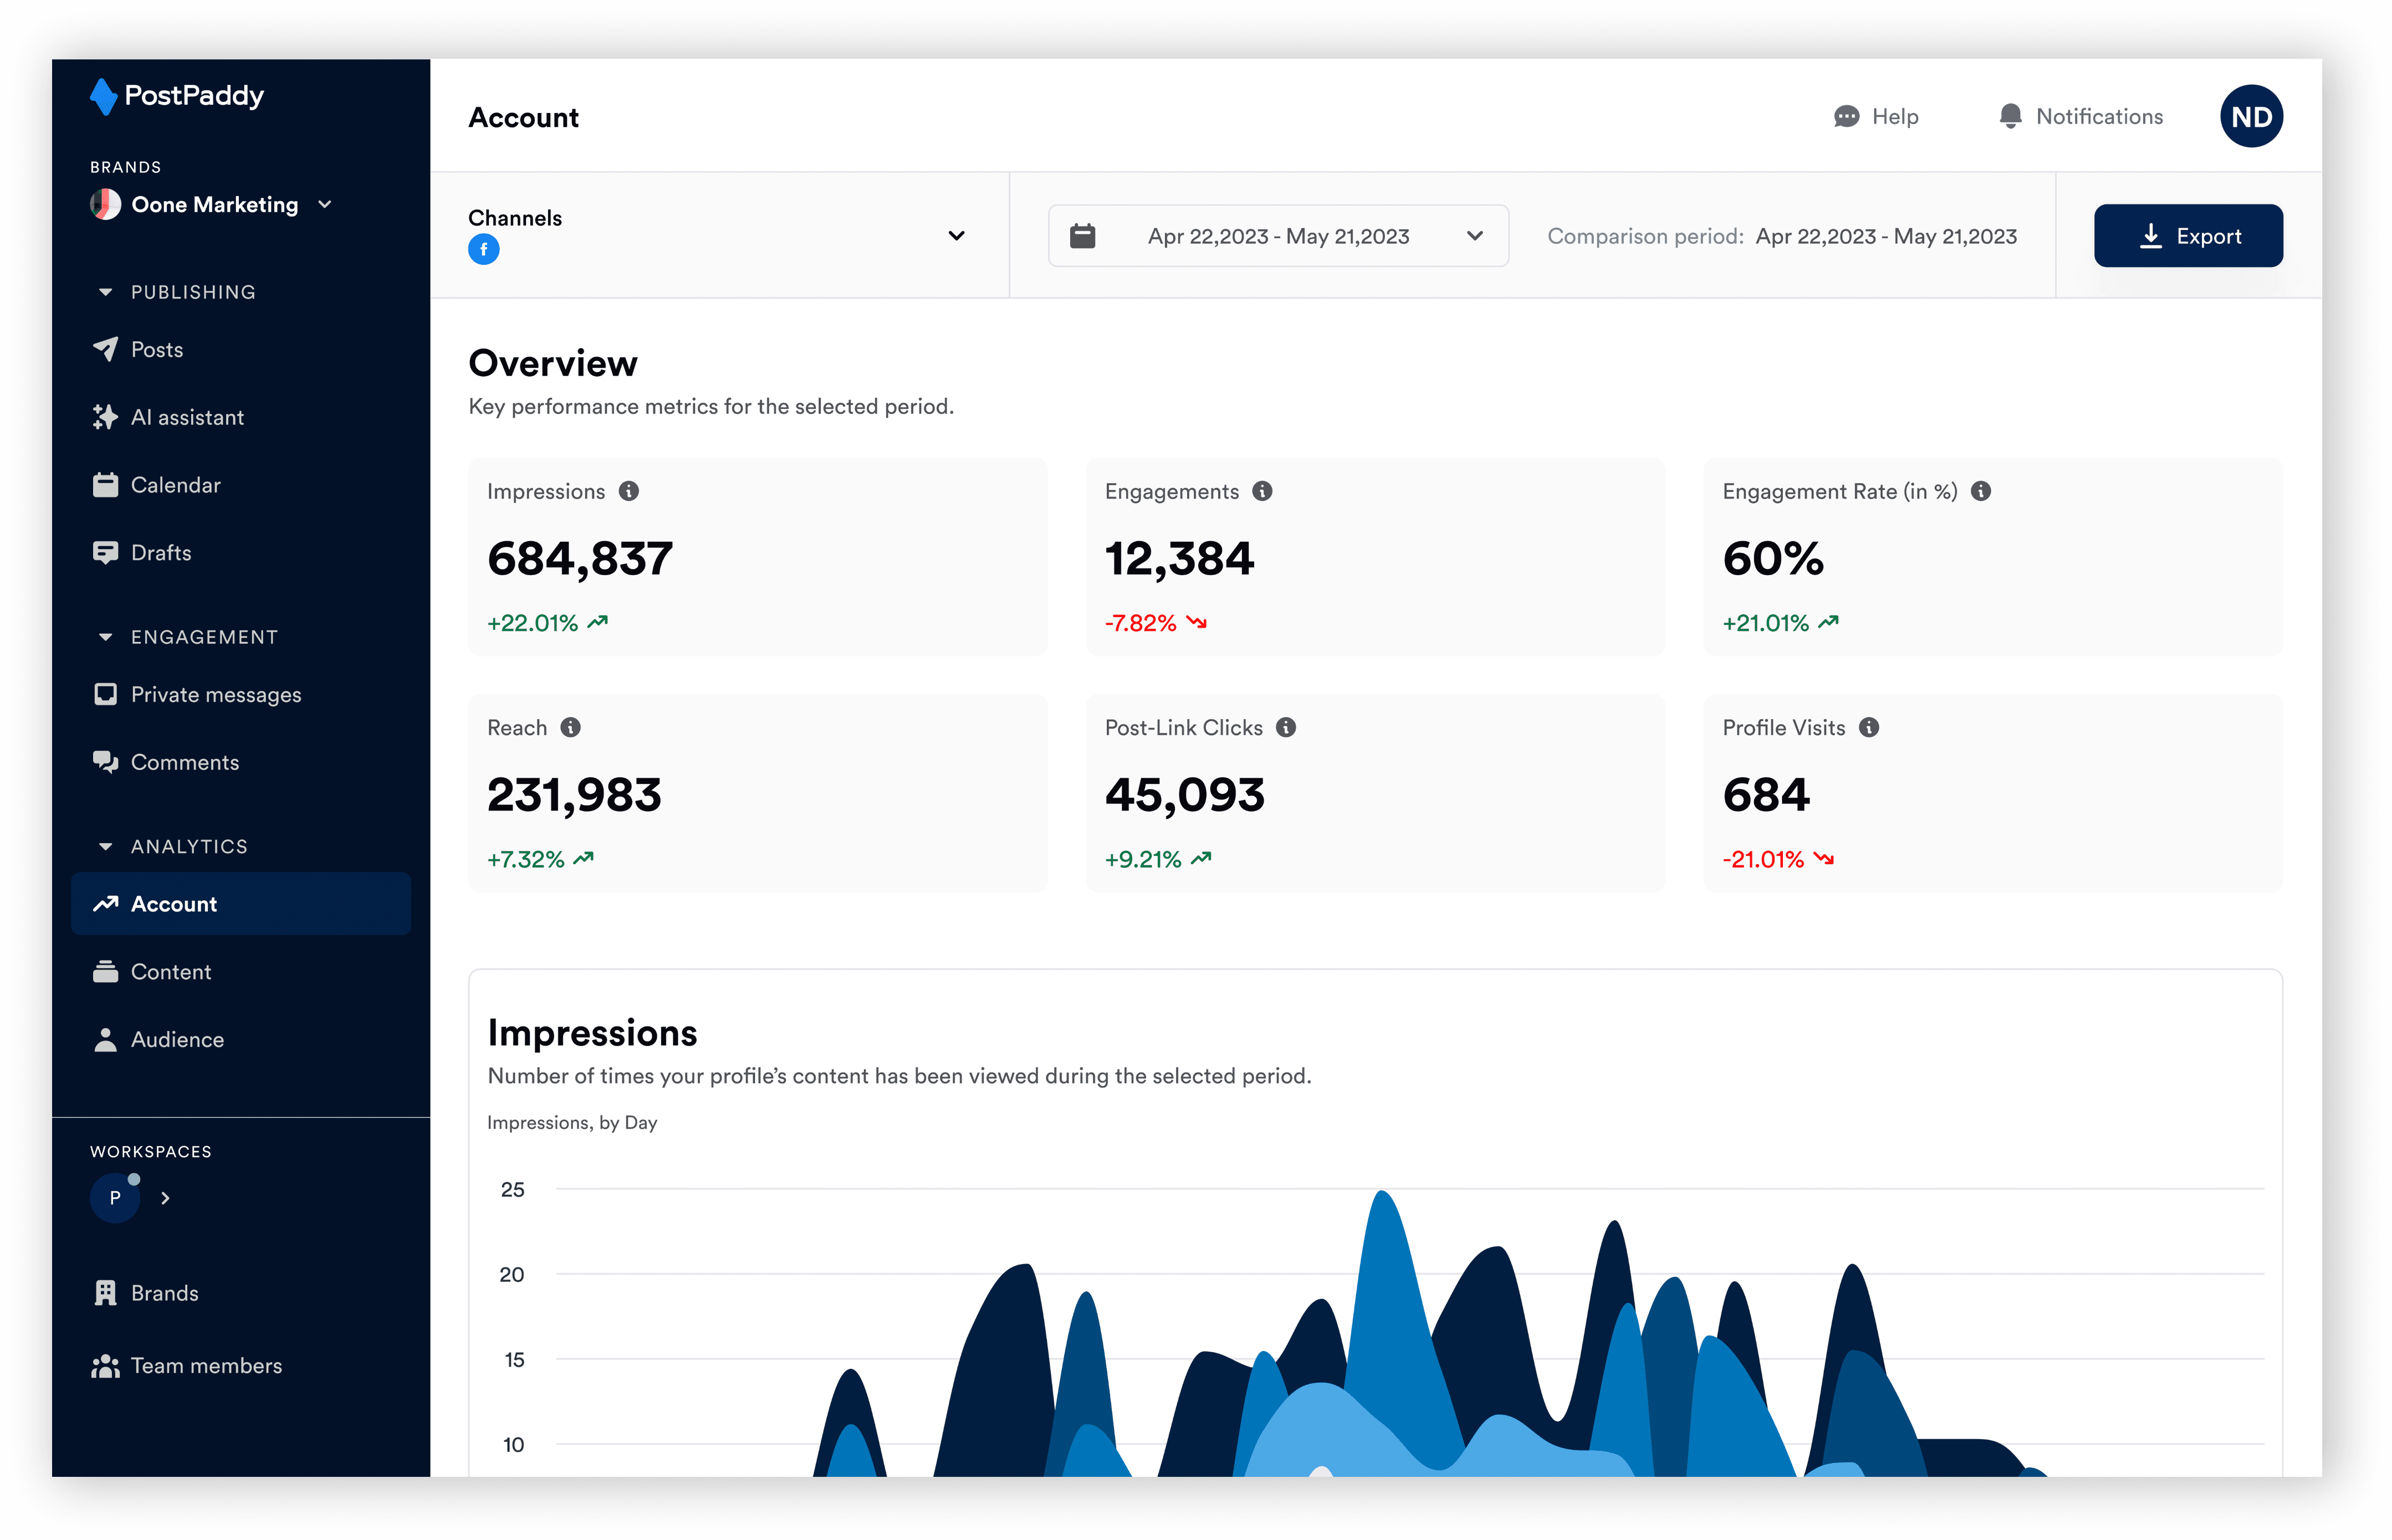Open Help chat icon
This screenshot has width=2392, height=1540.
click(x=1846, y=117)
